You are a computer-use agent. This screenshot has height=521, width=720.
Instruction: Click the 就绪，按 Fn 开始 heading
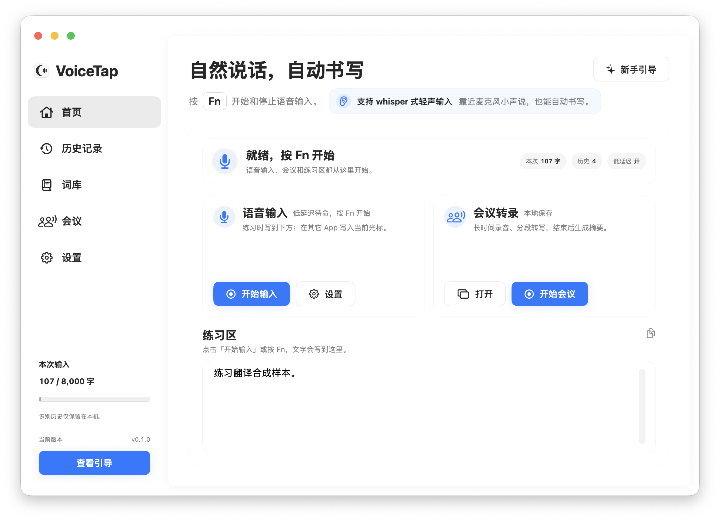point(290,155)
